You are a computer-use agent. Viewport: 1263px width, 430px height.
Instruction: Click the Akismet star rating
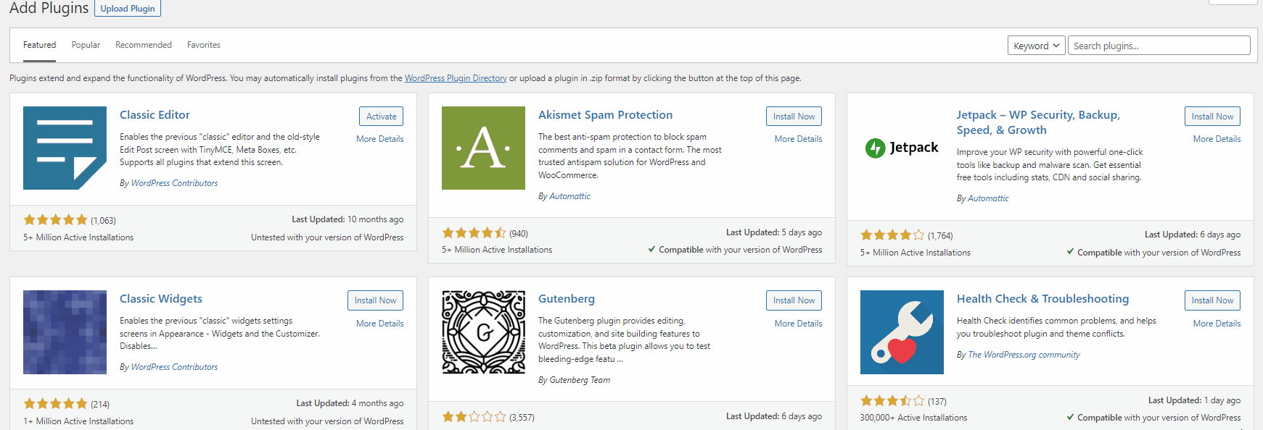(x=474, y=233)
